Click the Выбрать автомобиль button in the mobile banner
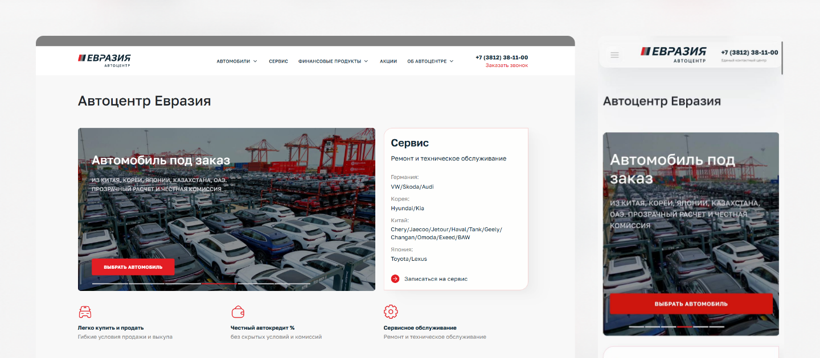820x358 pixels. [691, 303]
